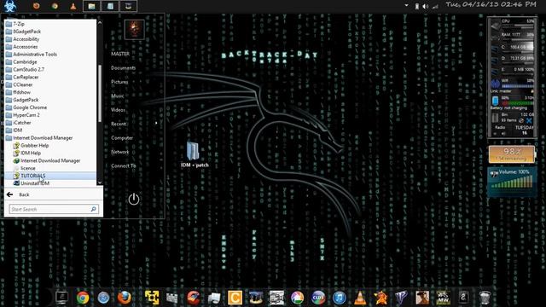The height and width of the screenshot is (307, 546).
Task: Open Network from Start menu
Action: (119, 152)
